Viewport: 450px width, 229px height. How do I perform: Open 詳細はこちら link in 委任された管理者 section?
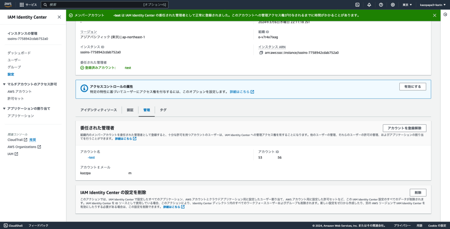pyautogui.click(x=126, y=139)
